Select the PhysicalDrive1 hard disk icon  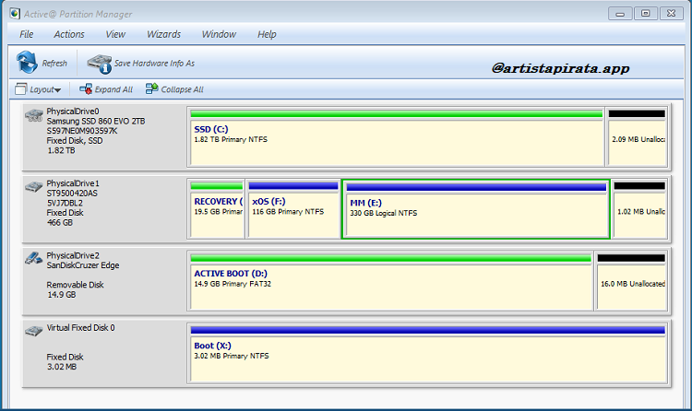[x=34, y=186]
